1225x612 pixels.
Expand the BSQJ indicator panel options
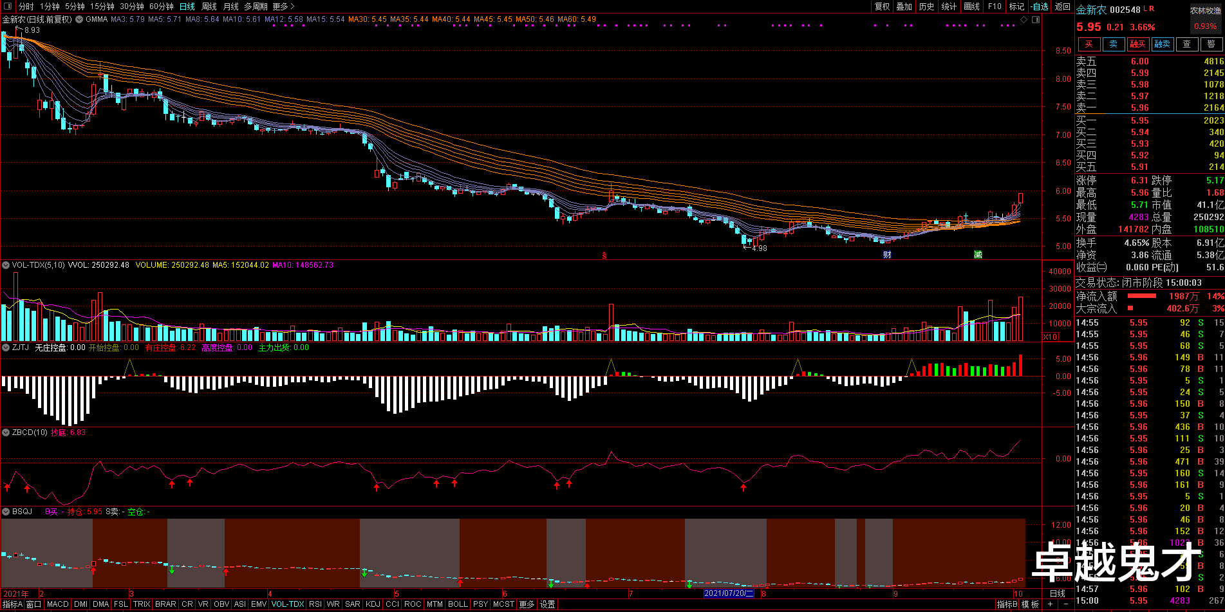coord(6,512)
